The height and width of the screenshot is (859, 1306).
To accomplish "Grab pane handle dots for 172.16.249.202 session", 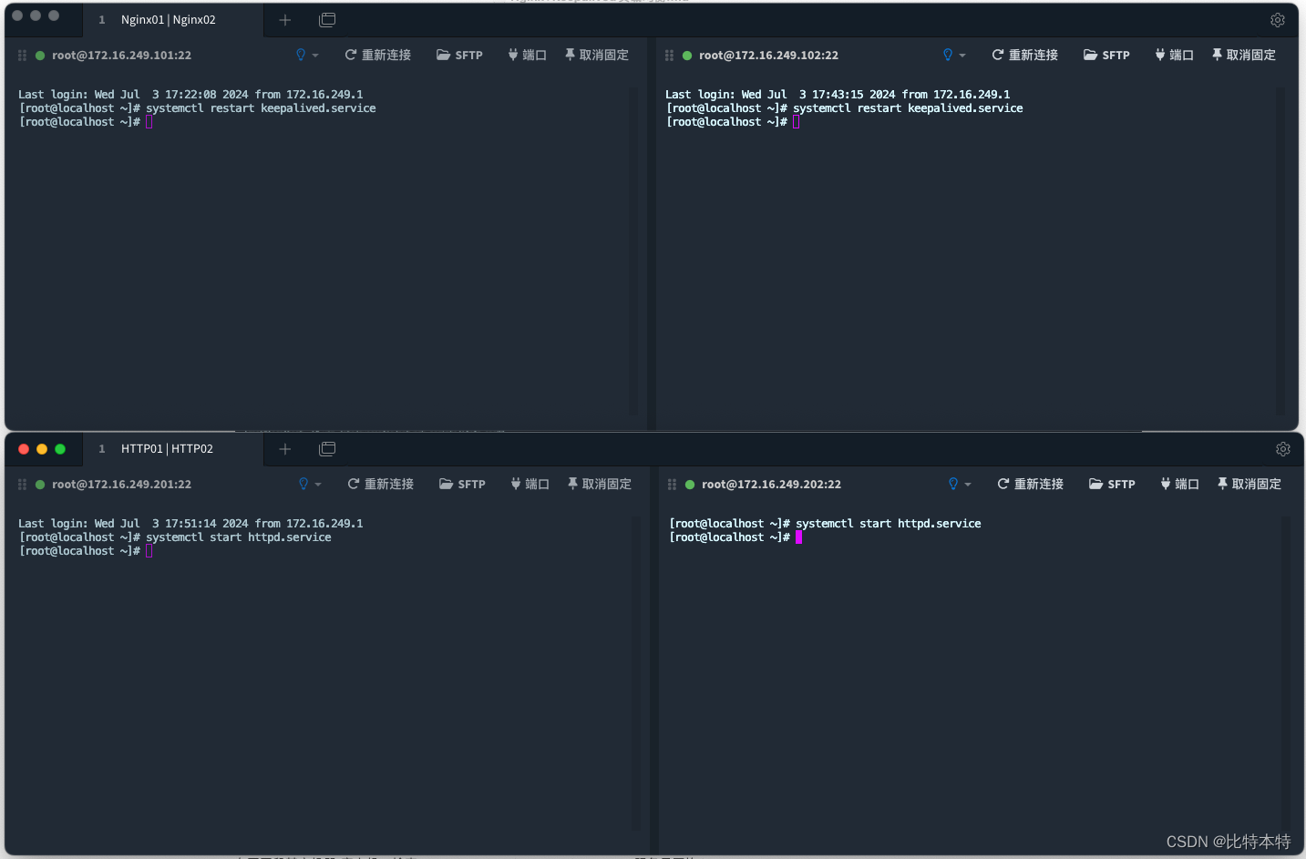I will coord(672,485).
